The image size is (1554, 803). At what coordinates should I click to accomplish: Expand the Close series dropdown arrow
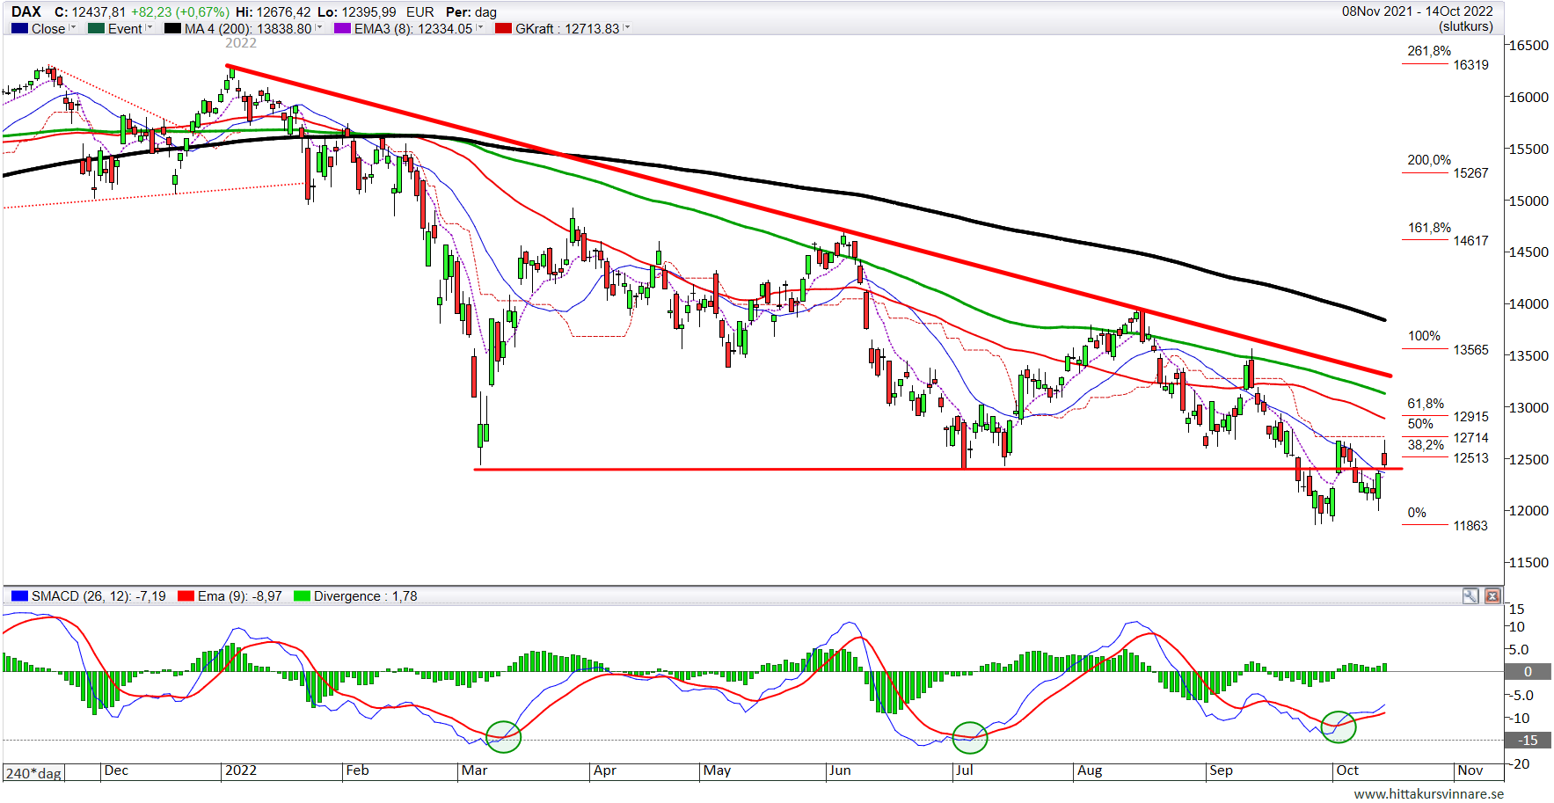[73, 28]
